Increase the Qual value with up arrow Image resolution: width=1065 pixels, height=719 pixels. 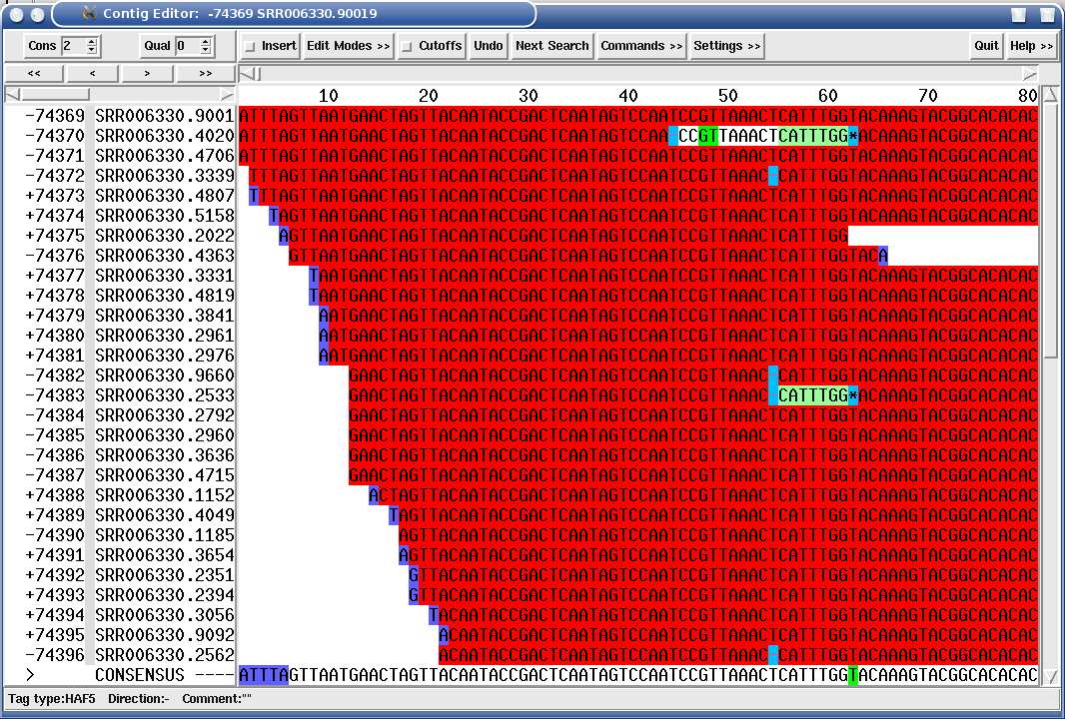pos(205,41)
